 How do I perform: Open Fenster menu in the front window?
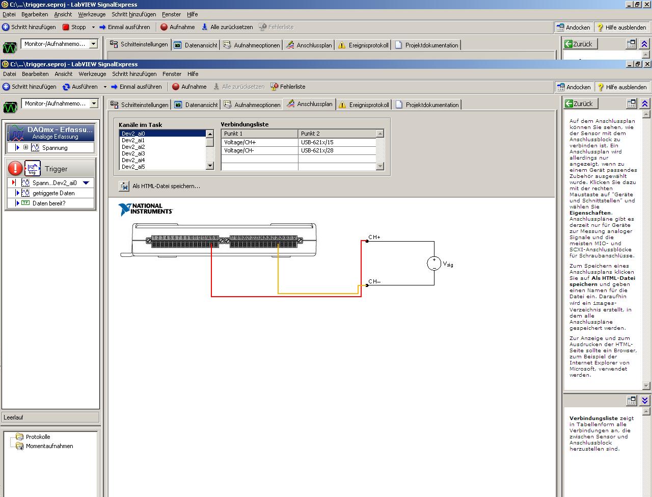pos(172,74)
